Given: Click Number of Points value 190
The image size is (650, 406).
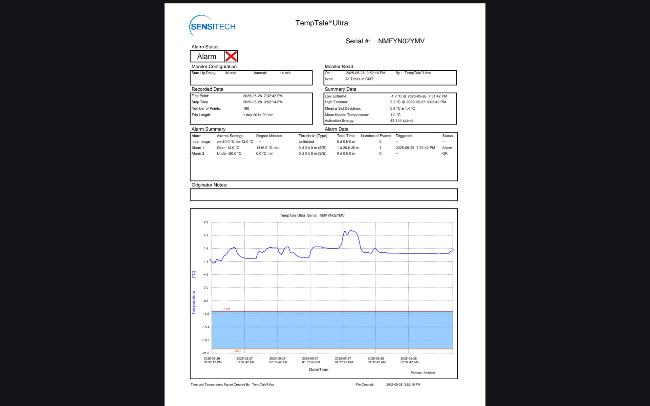Looking at the screenshot, I should [x=246, y=109].
